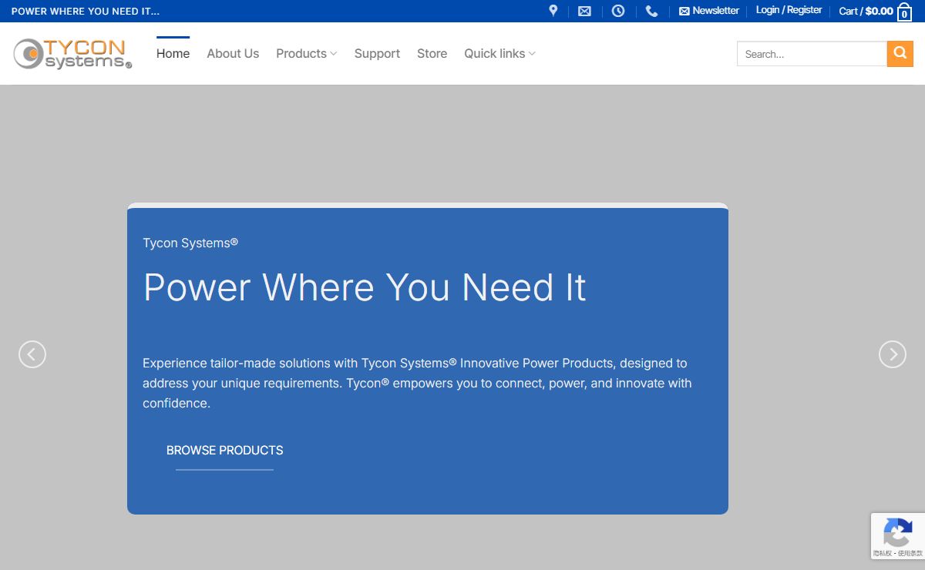Expand the Quick links dropdown
This screenshot has height=570, width=925.
pos(499,53)
